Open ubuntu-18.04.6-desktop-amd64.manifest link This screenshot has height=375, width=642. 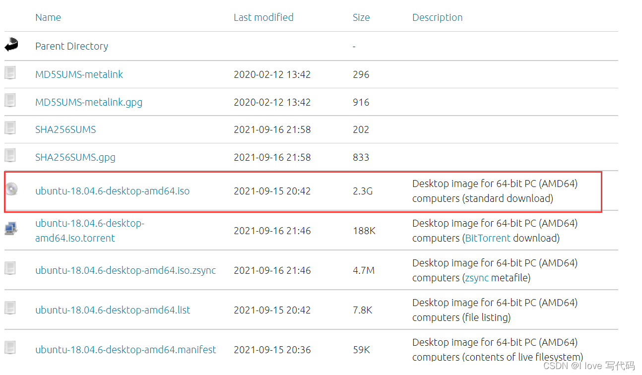coord(126,350)
